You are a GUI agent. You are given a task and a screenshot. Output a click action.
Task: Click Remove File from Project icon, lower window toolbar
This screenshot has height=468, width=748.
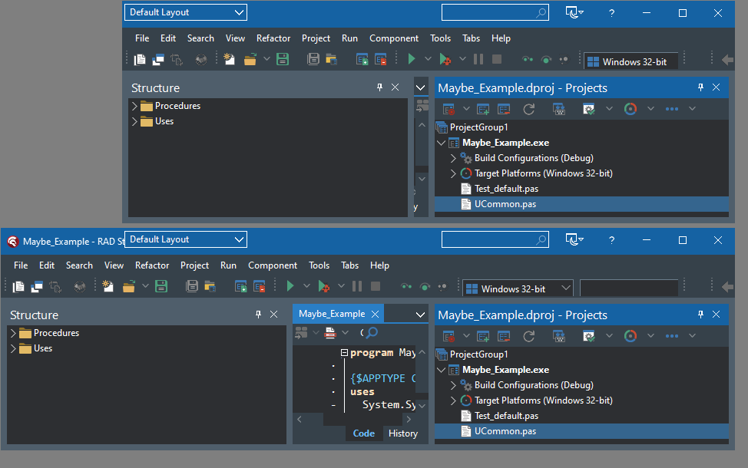point(260,286)
